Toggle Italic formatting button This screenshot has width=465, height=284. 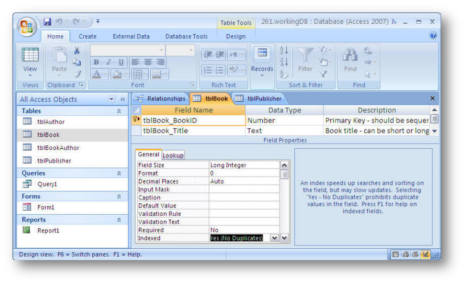[x=108, y=62]
